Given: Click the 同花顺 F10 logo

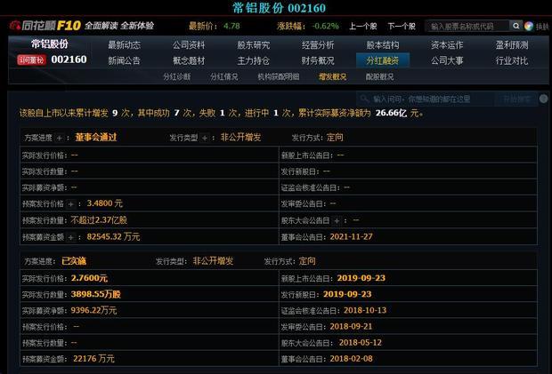Looking at the screenshot, I should (x=45, y=25).
